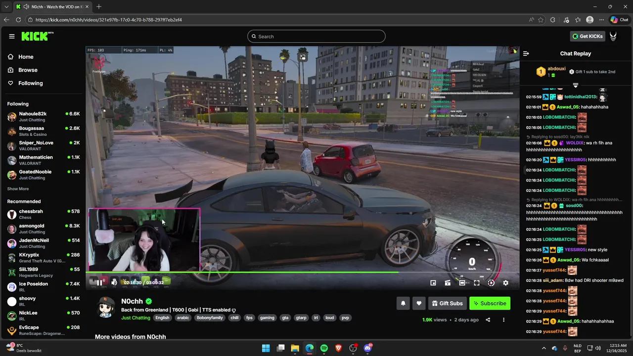This screenshot has height=356, width=633.
Task: Open recommended channel chessbrah
Action: [x=44, y=214]
